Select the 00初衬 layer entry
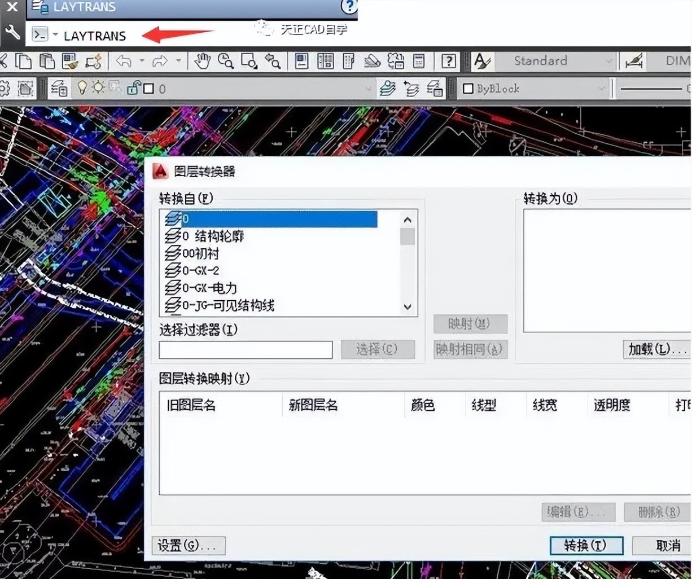This screenshot has width=692, height=579. pos(201,253)
